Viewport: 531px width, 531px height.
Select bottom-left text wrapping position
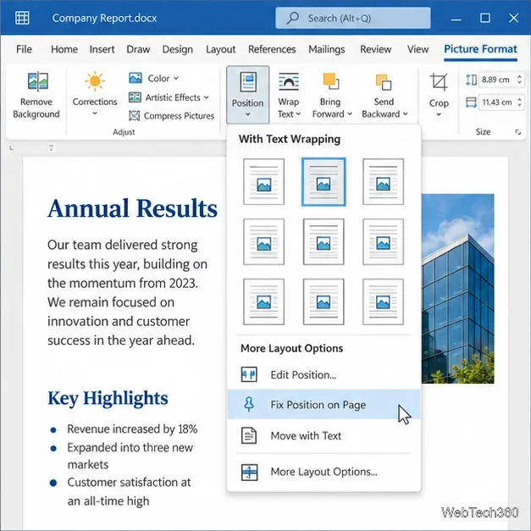click(264, 301)
